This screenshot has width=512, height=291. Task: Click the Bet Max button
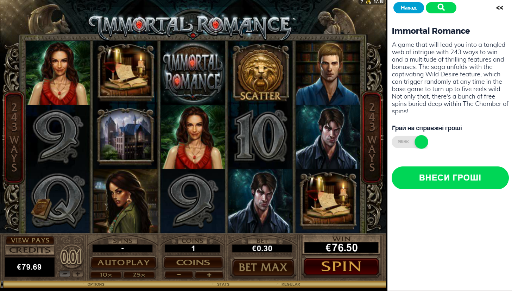tap(263, 267)
